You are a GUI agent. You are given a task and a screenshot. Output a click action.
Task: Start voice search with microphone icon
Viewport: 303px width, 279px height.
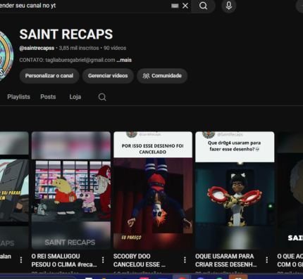pyautogui.click(x=229, y=6)
